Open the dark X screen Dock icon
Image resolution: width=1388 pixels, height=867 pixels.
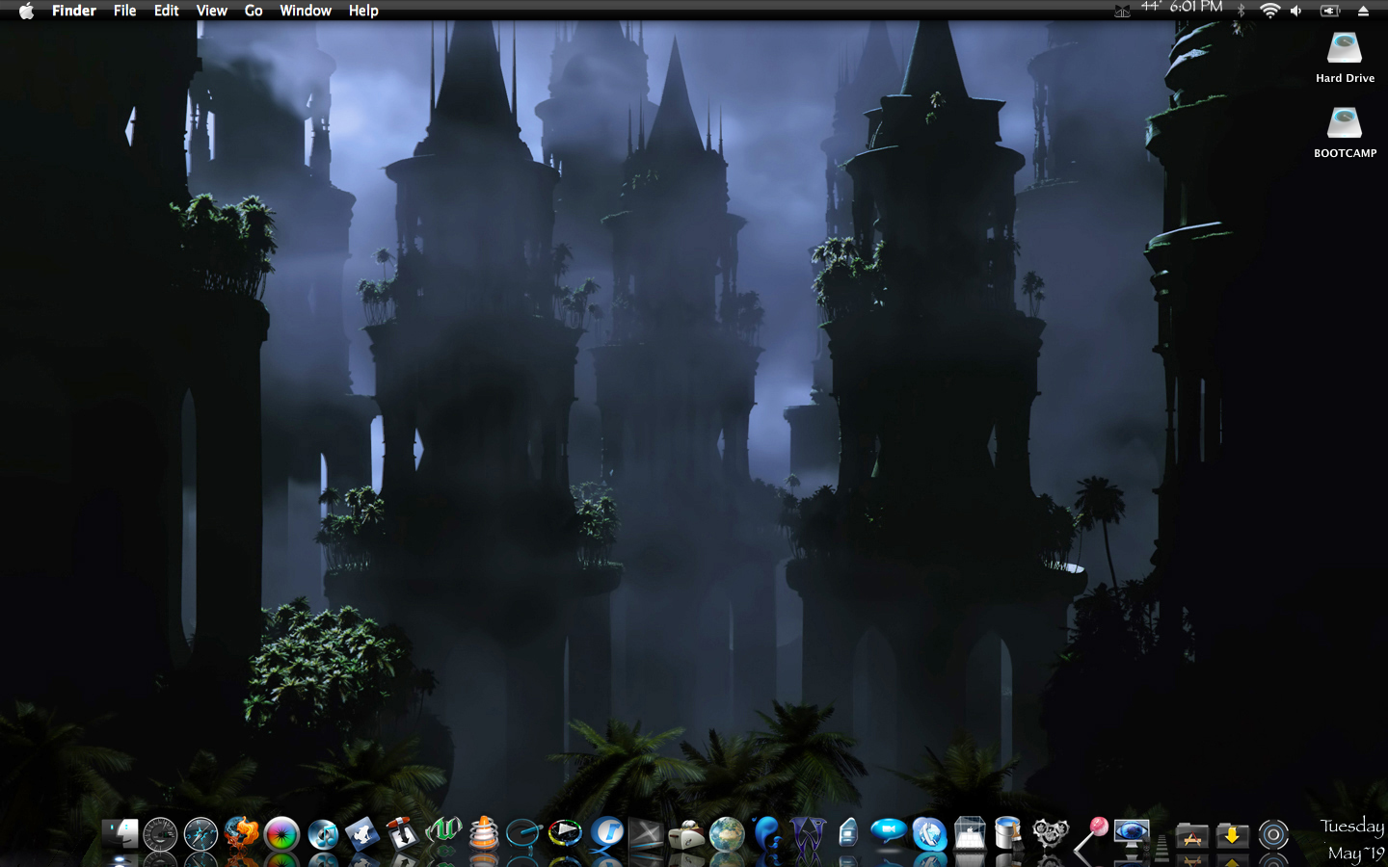click(647, 834)
